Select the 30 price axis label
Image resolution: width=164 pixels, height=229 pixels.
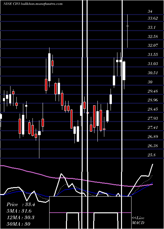pyautogui.click(x=150, y=82)
